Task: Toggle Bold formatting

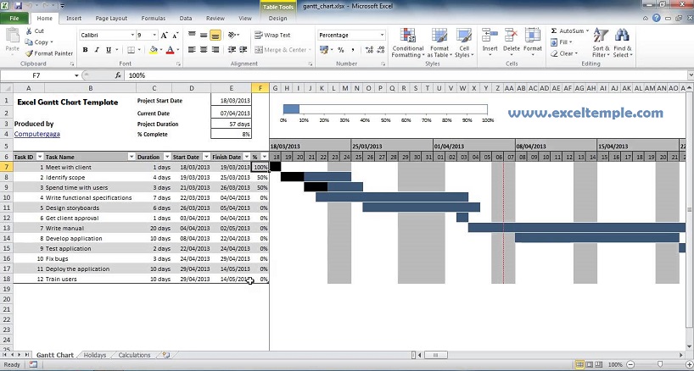Action: tap(85, 50)
